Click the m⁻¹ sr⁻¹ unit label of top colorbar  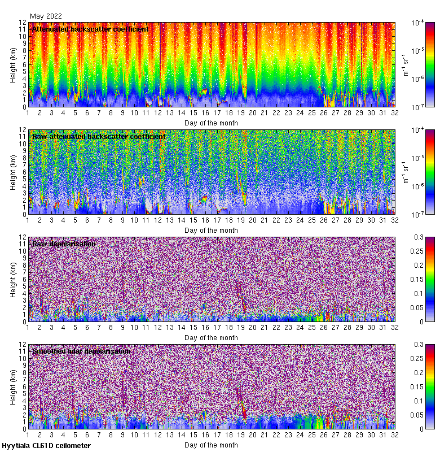click(x=404, y=64)
